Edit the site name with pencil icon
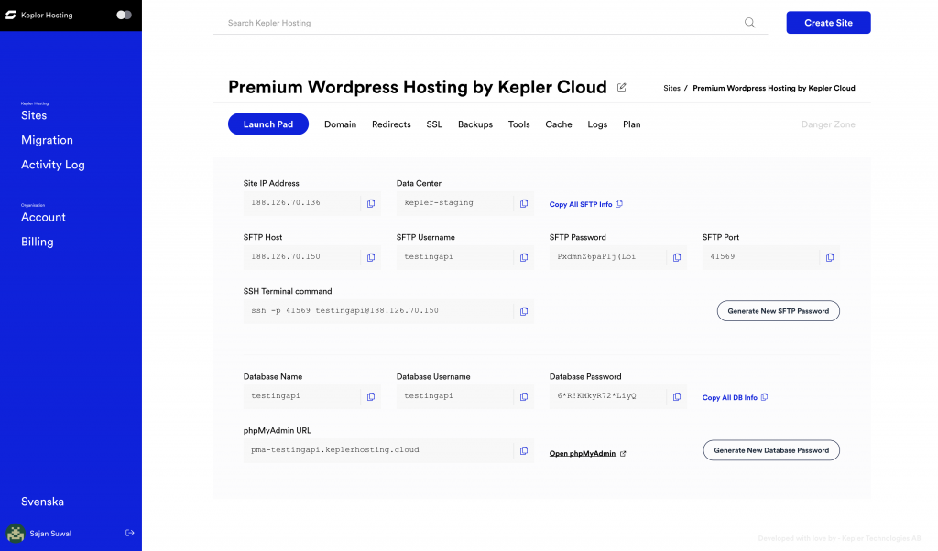This screenshot has width=938, height=551. click(x=622, y=87)
